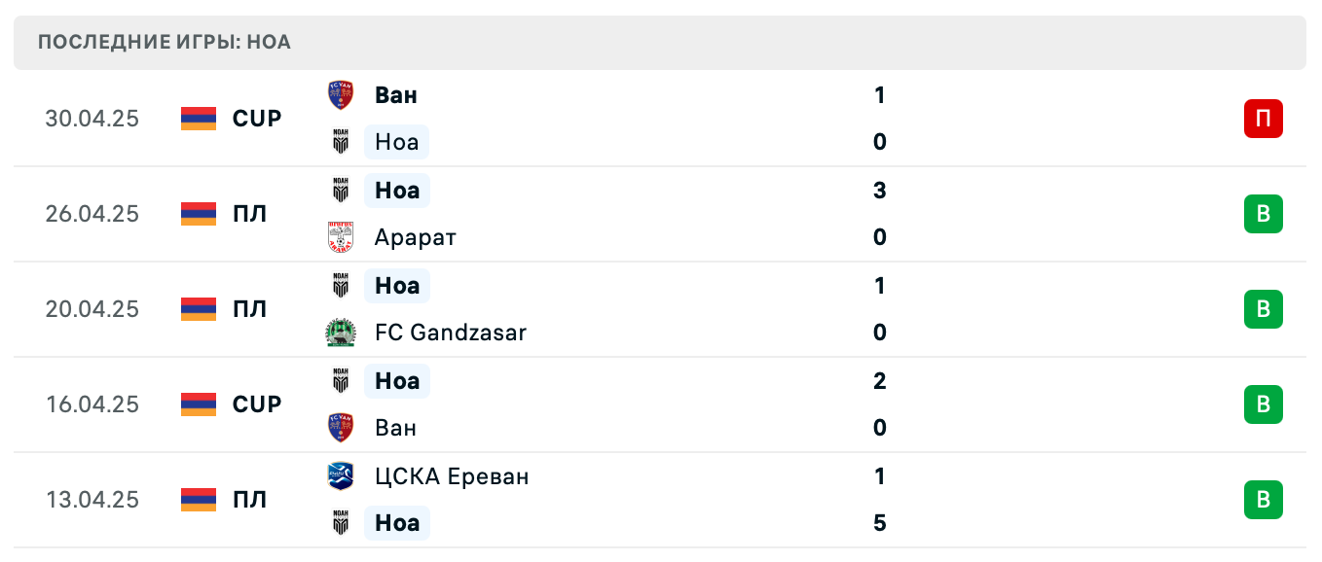Select the highlighted Ноа name on 26.04.25
The image size is (1322, 562).
[396, 191]
